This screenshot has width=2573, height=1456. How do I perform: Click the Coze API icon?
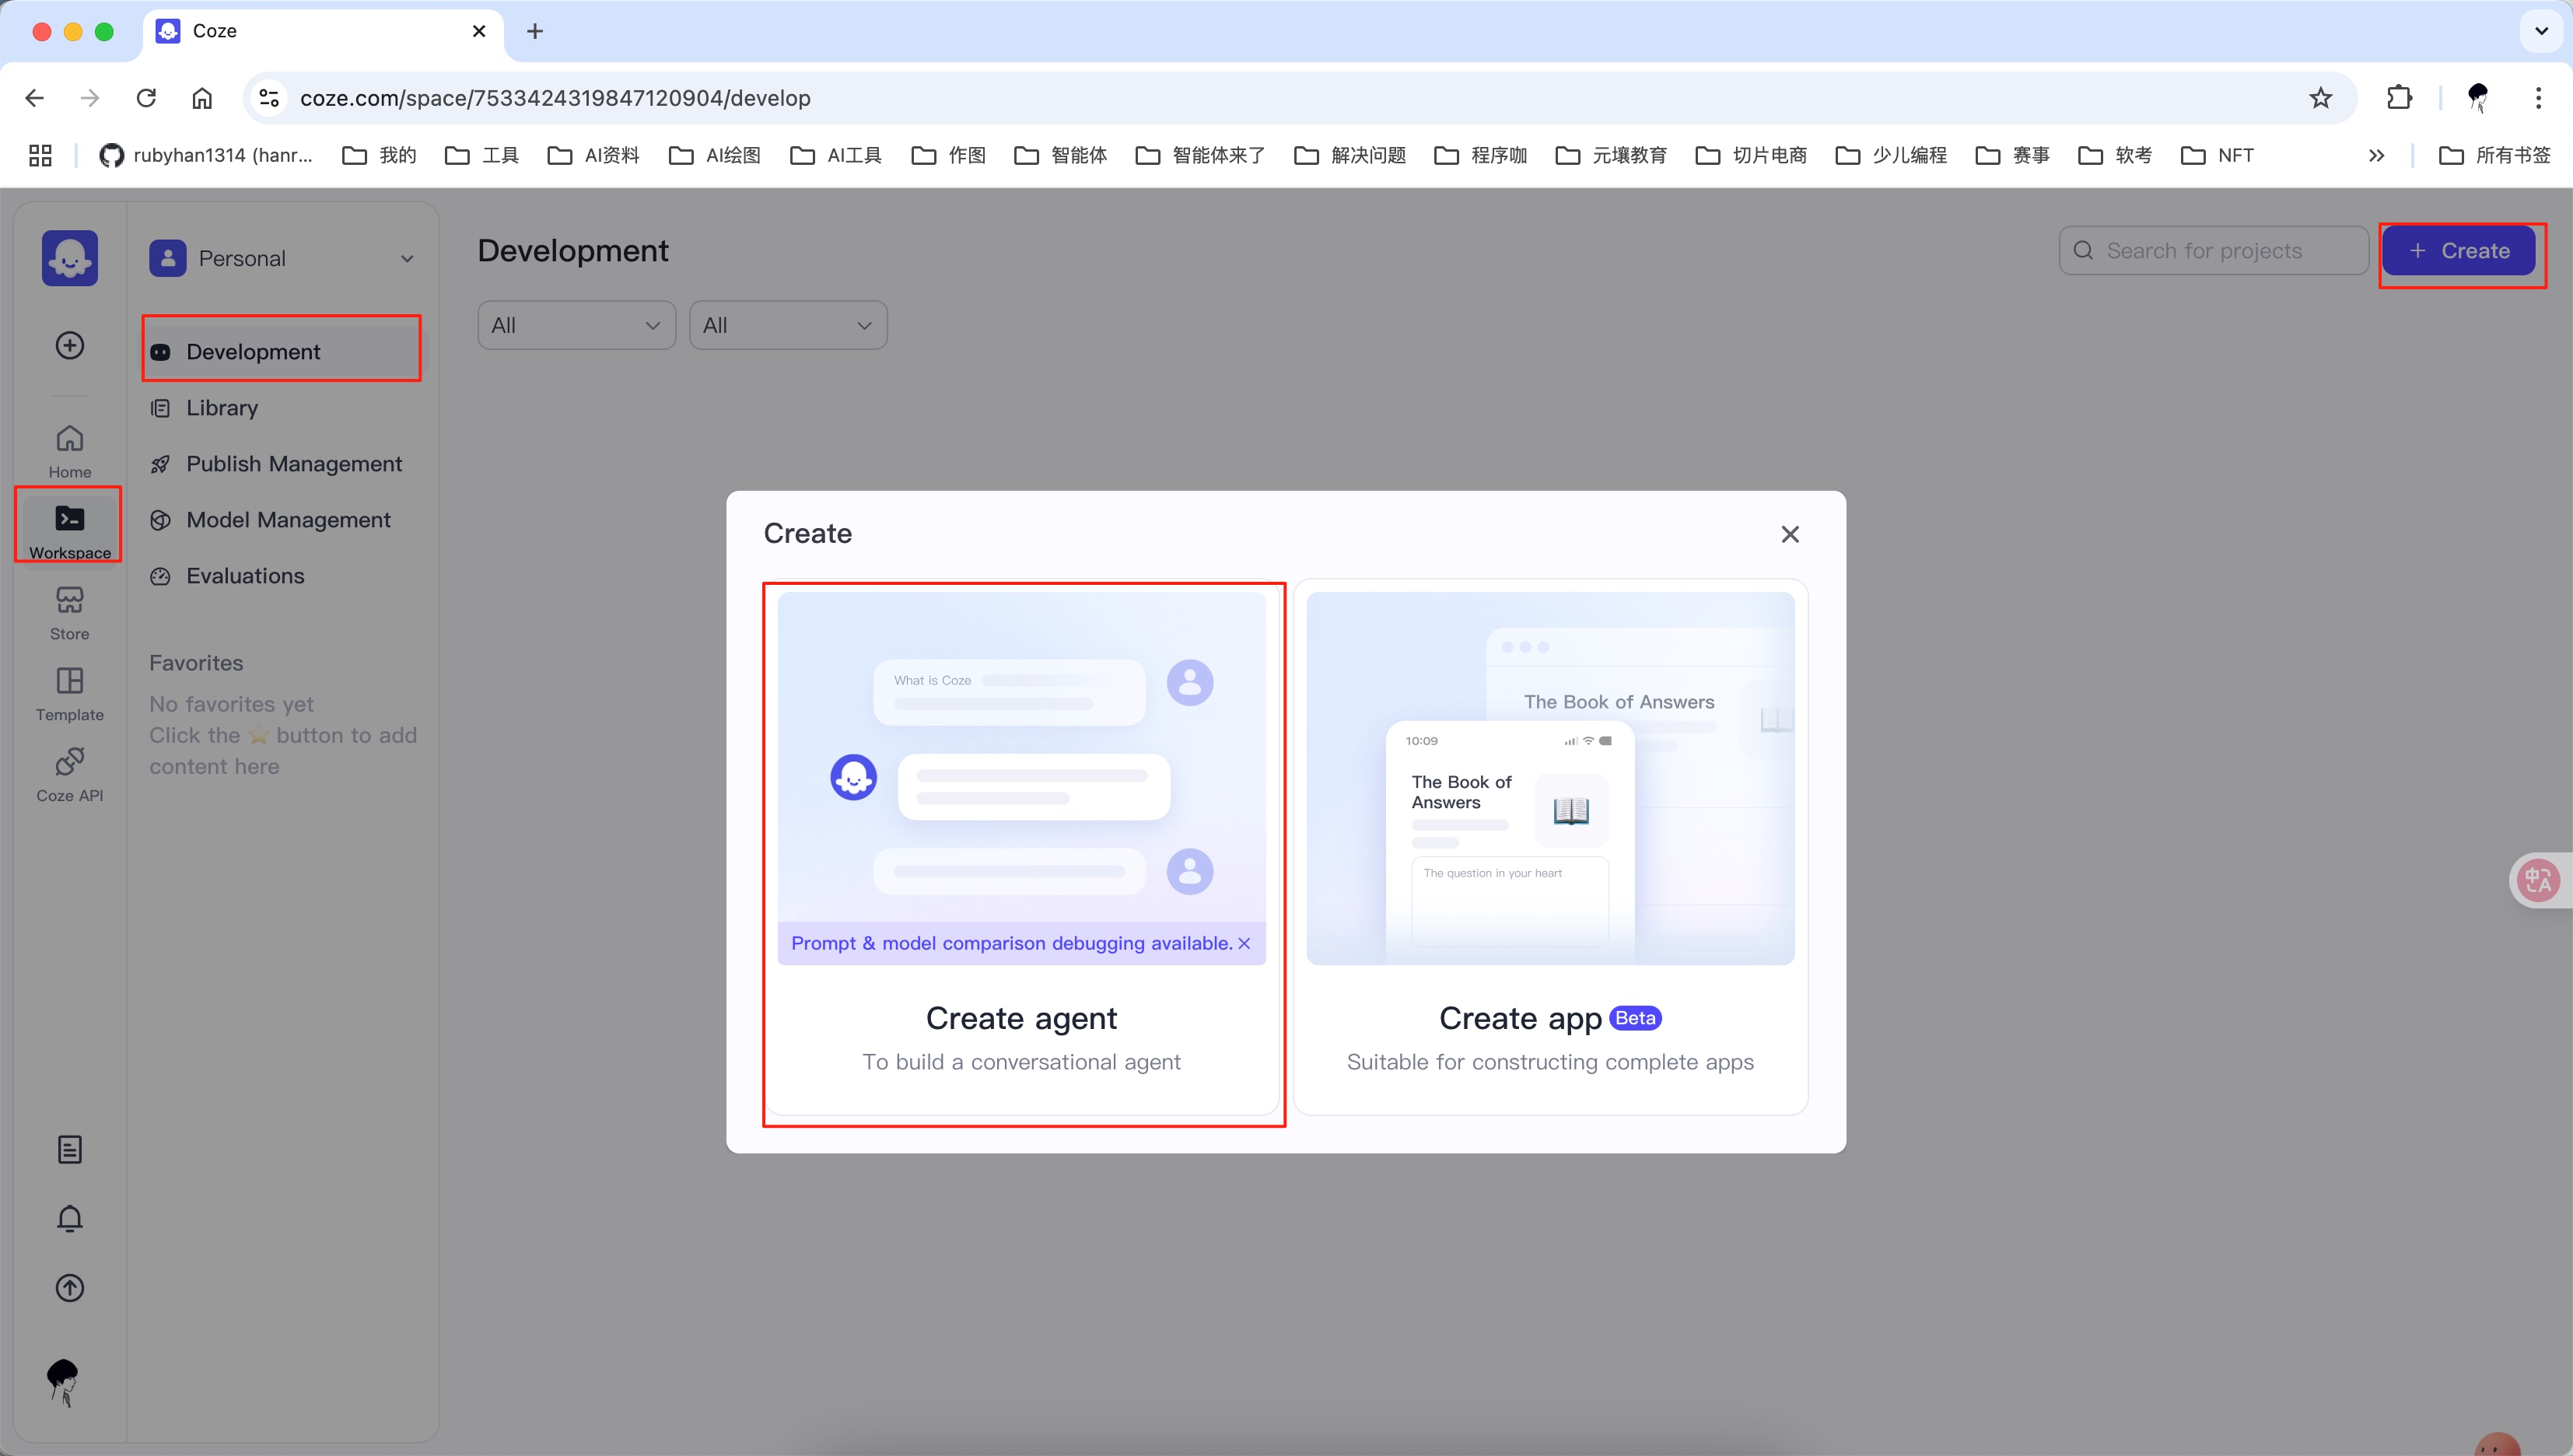[69, 774]
